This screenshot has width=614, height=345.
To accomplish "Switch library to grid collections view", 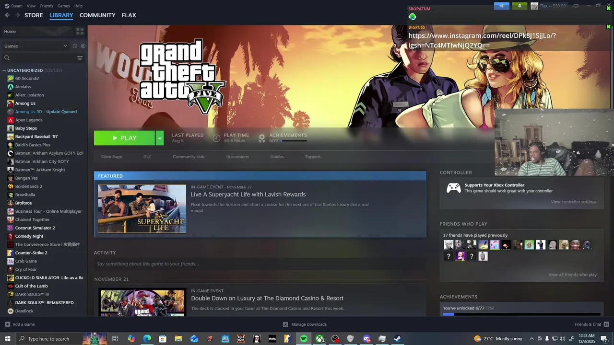I will pyautogui.click(x=80, y=31).
